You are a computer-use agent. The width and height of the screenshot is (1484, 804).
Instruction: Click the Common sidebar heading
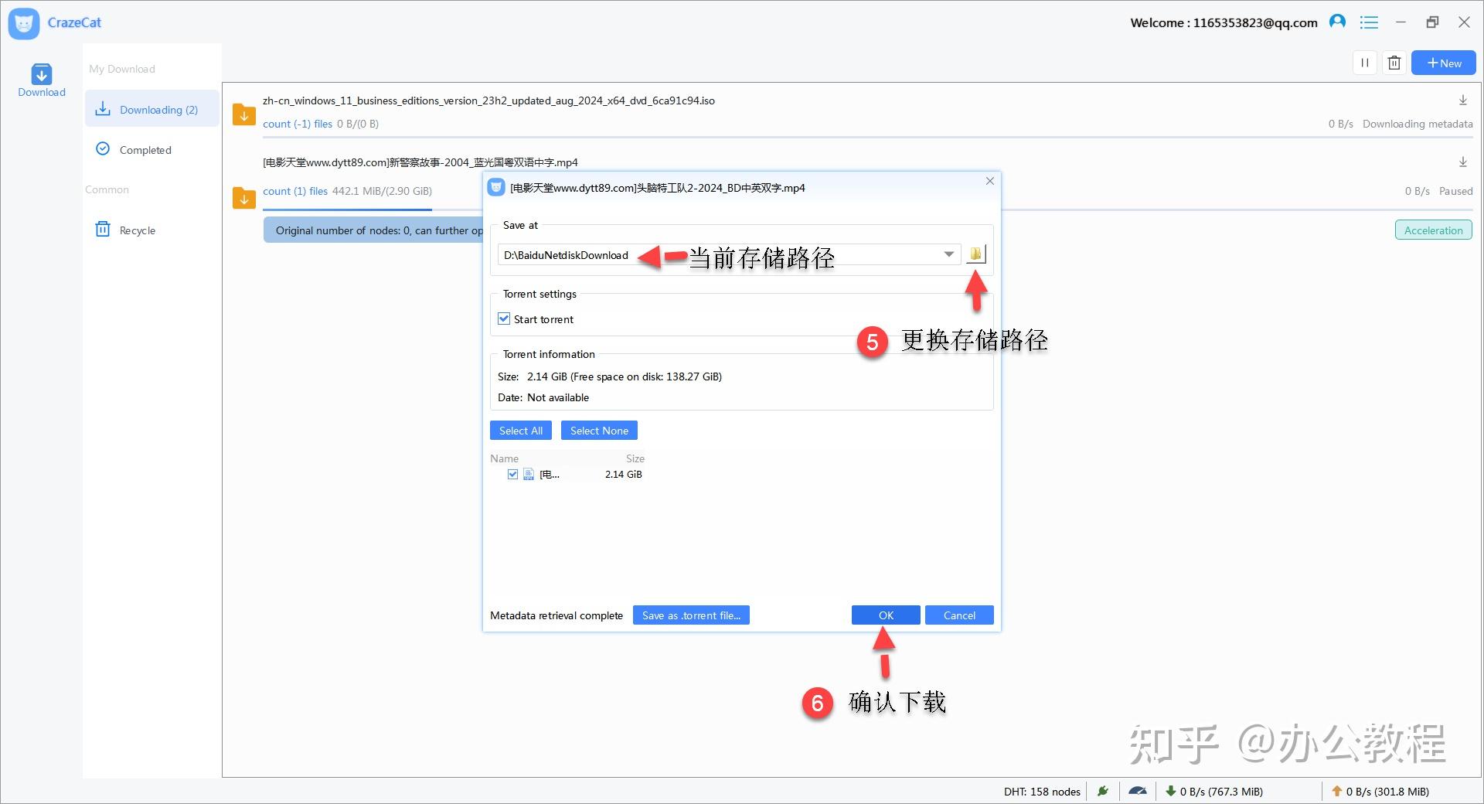pos(107,189)
